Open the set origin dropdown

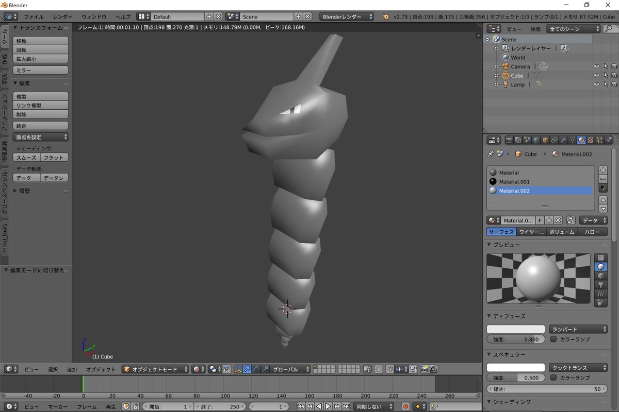coord(41,137)
